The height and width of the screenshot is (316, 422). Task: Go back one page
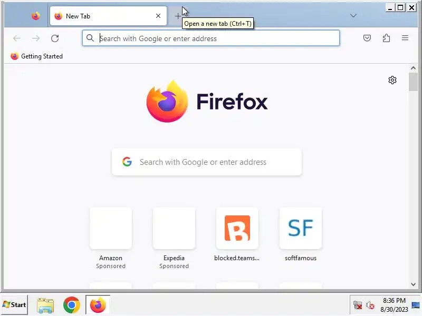[17, 38]
